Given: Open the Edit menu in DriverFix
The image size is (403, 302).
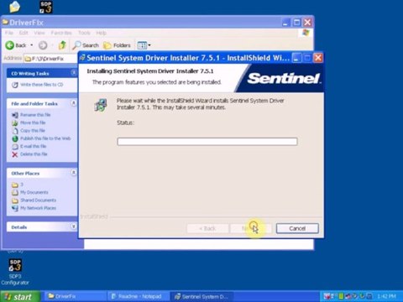Looking at the screenshot, I should [24, 33].
